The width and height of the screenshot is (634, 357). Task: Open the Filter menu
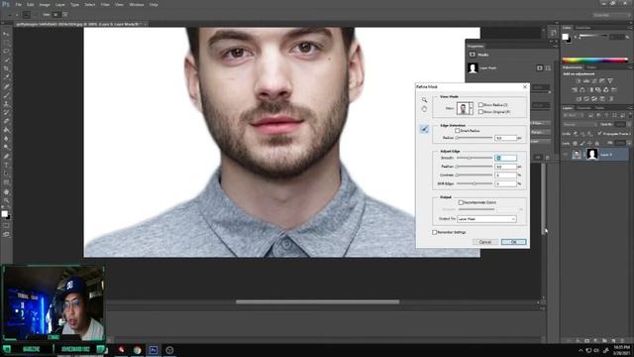(105, 4)
